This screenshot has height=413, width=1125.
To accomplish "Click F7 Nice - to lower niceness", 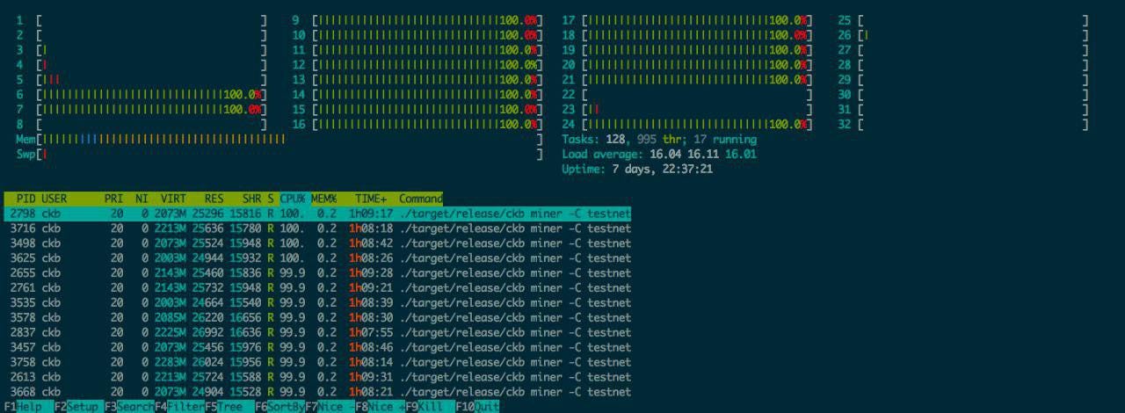I will click(x=330, y=407).
